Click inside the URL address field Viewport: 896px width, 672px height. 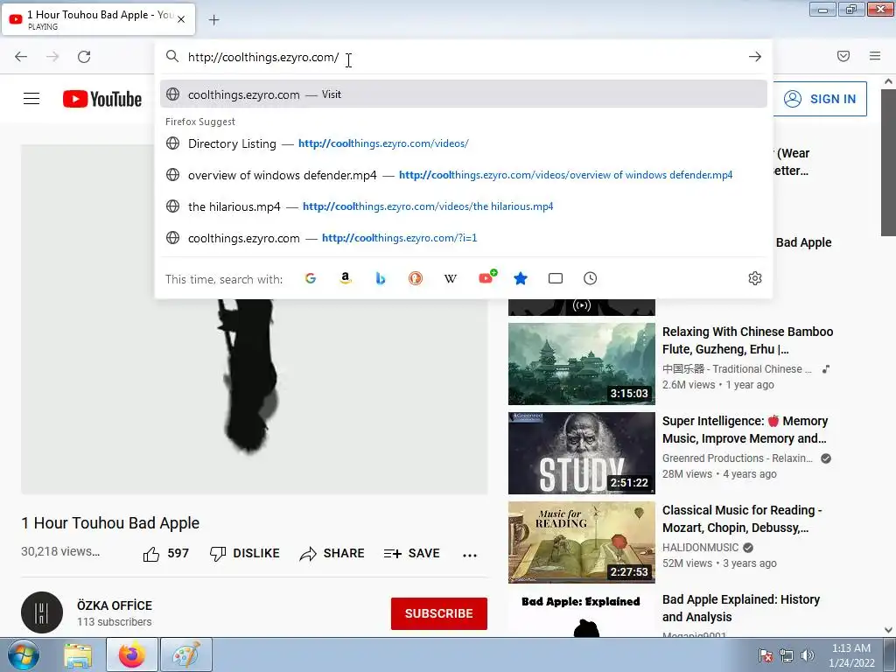(x=463, y=57)
